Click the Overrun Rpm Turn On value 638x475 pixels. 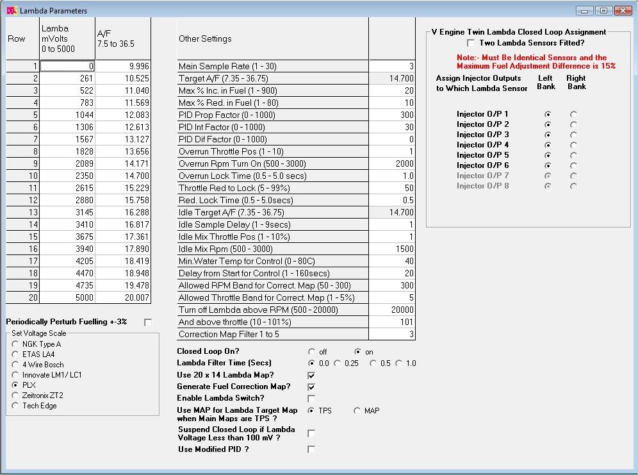[x=392, y=163]
